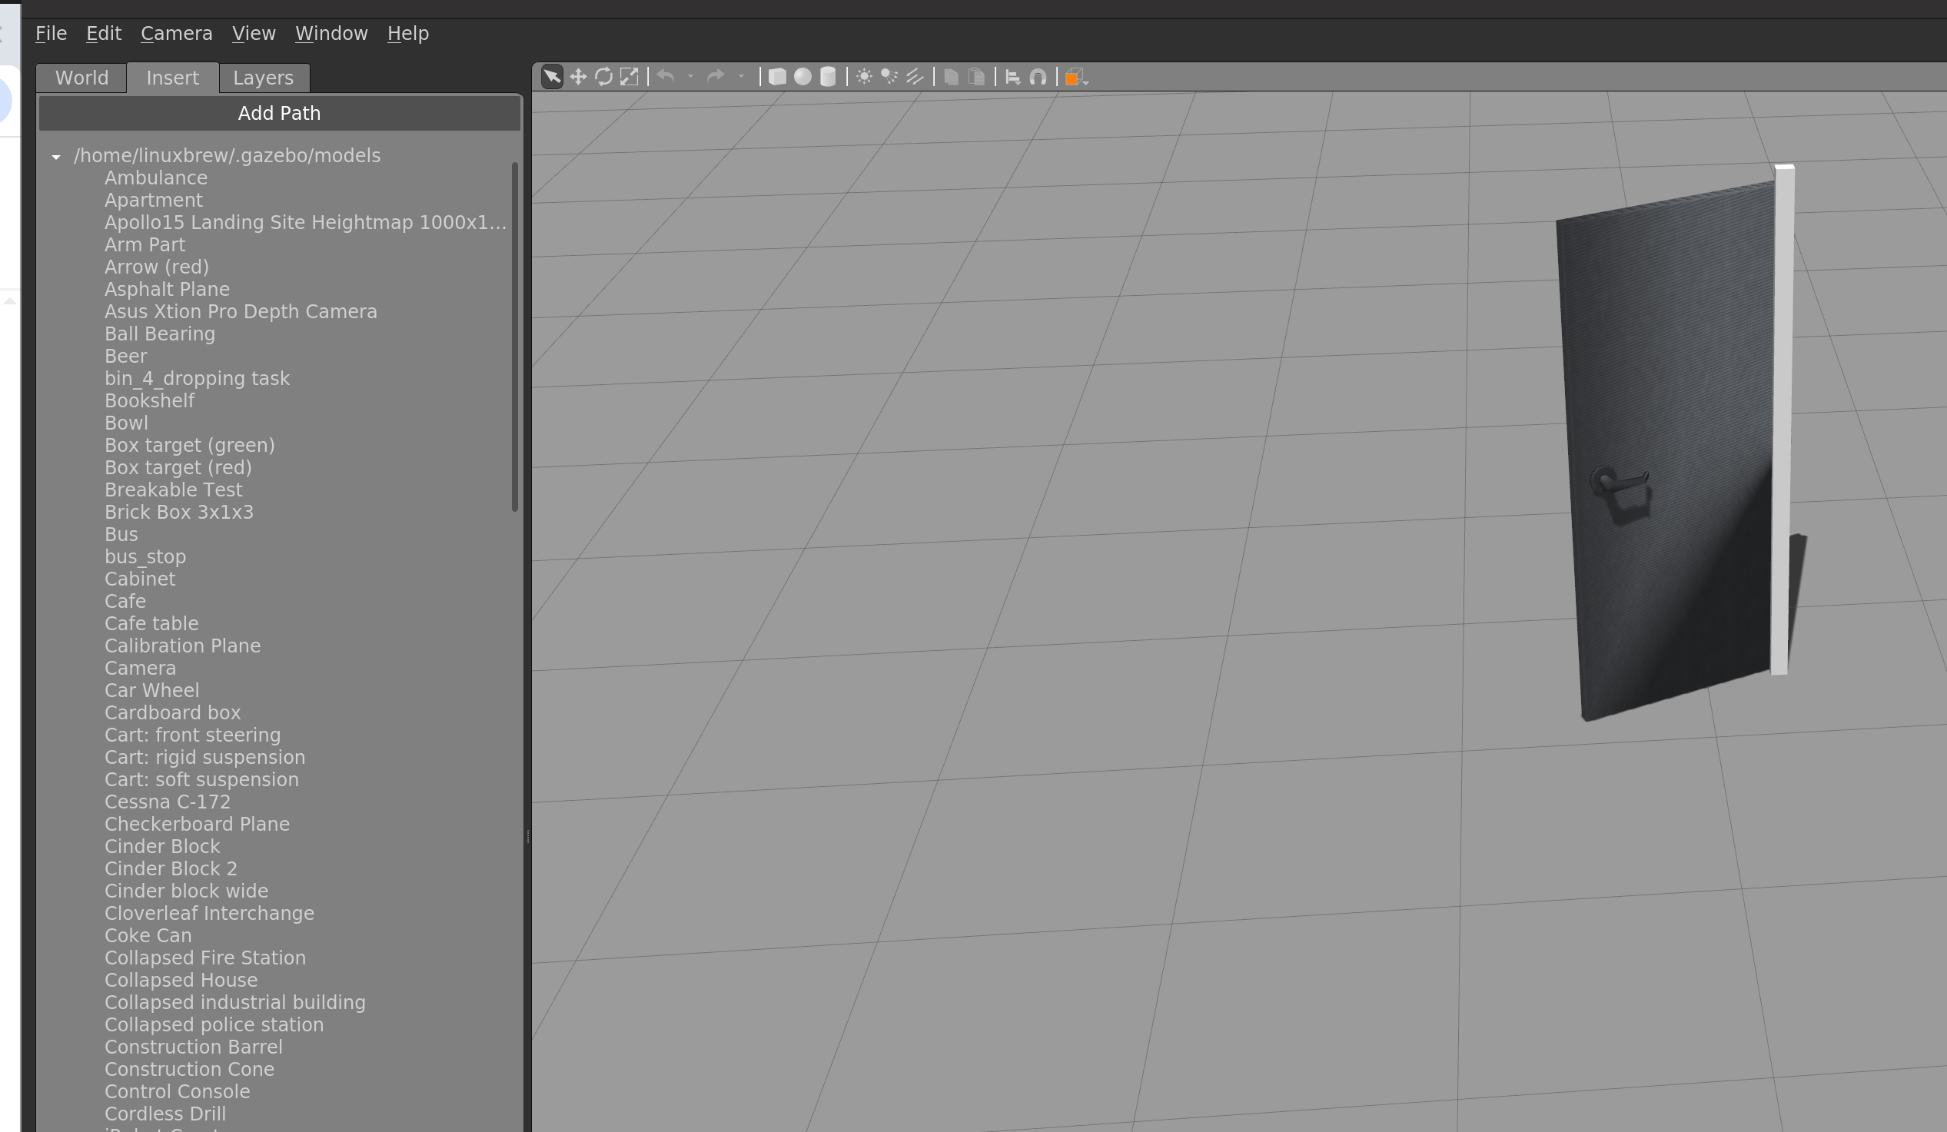This screenshot has height=1132, width=1947.
Task: Select the Cloverleaf Interchange model
Action: pos(209,913)
